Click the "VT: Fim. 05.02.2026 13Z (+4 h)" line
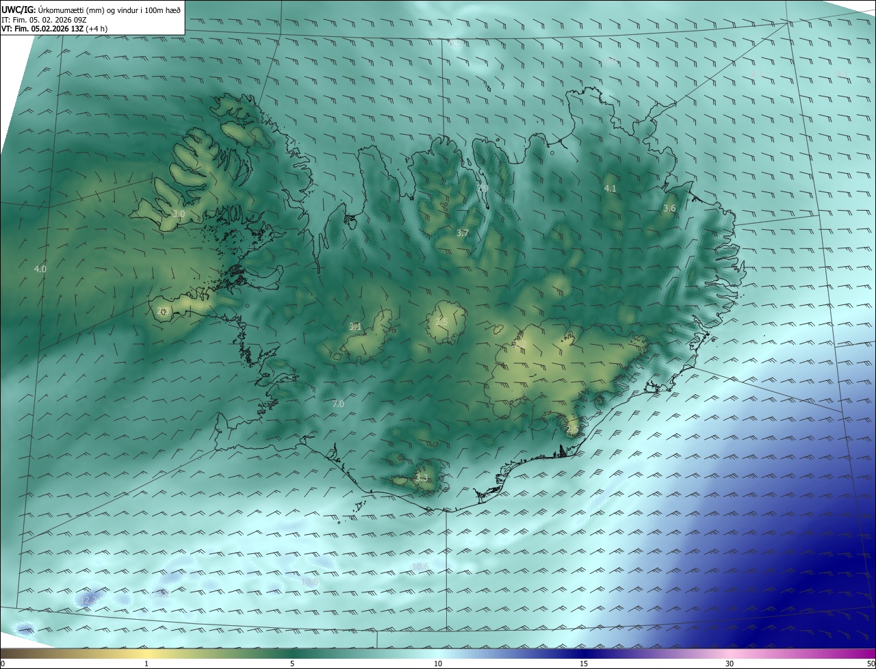 tap(55, 29)
